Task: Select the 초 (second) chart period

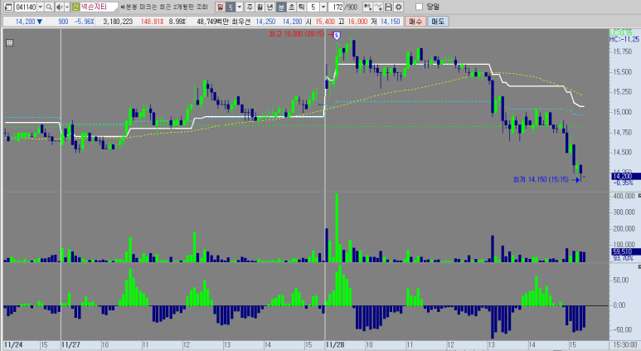Action: click(x=291, y=7)
